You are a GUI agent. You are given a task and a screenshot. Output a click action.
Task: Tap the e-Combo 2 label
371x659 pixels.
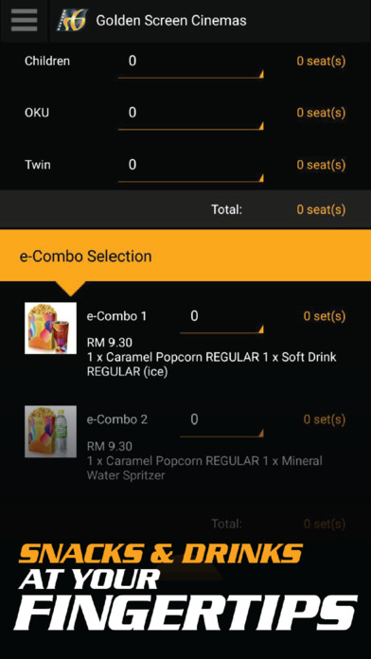(x=117, y=419)
